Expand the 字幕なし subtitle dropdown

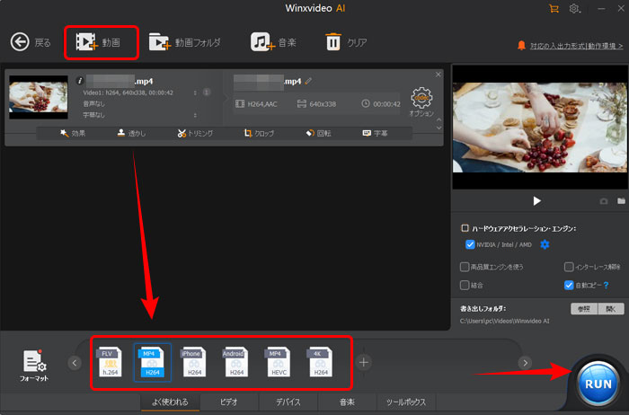coord(196,115)
